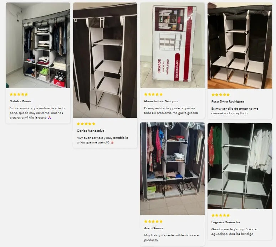Select the reviewer name Eugenia Camacho

225,222
